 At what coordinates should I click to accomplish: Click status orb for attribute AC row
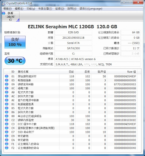pos(7,96)
